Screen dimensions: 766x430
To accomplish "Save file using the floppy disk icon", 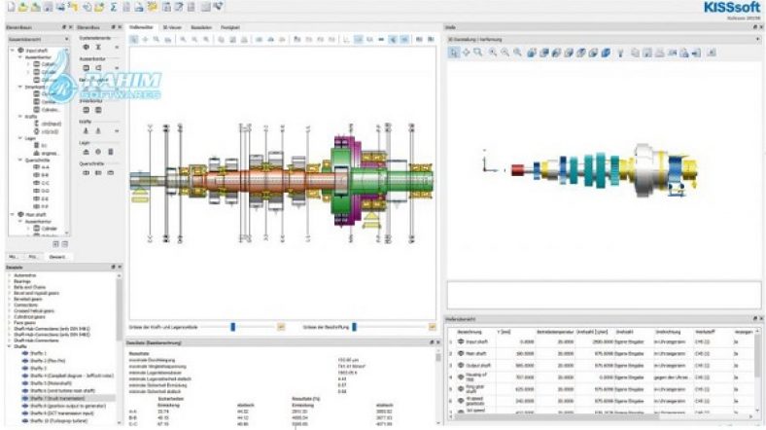I will coord(48,7).
